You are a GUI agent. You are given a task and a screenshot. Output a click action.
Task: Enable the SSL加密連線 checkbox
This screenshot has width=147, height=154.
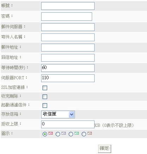pos(45,88)
